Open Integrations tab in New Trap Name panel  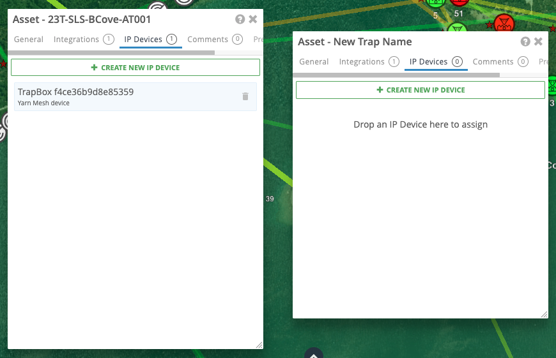[362, 62]
